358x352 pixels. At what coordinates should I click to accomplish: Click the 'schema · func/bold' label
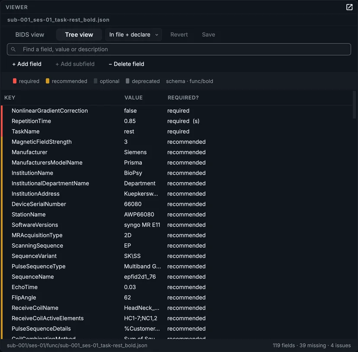[x=189, y=81]
